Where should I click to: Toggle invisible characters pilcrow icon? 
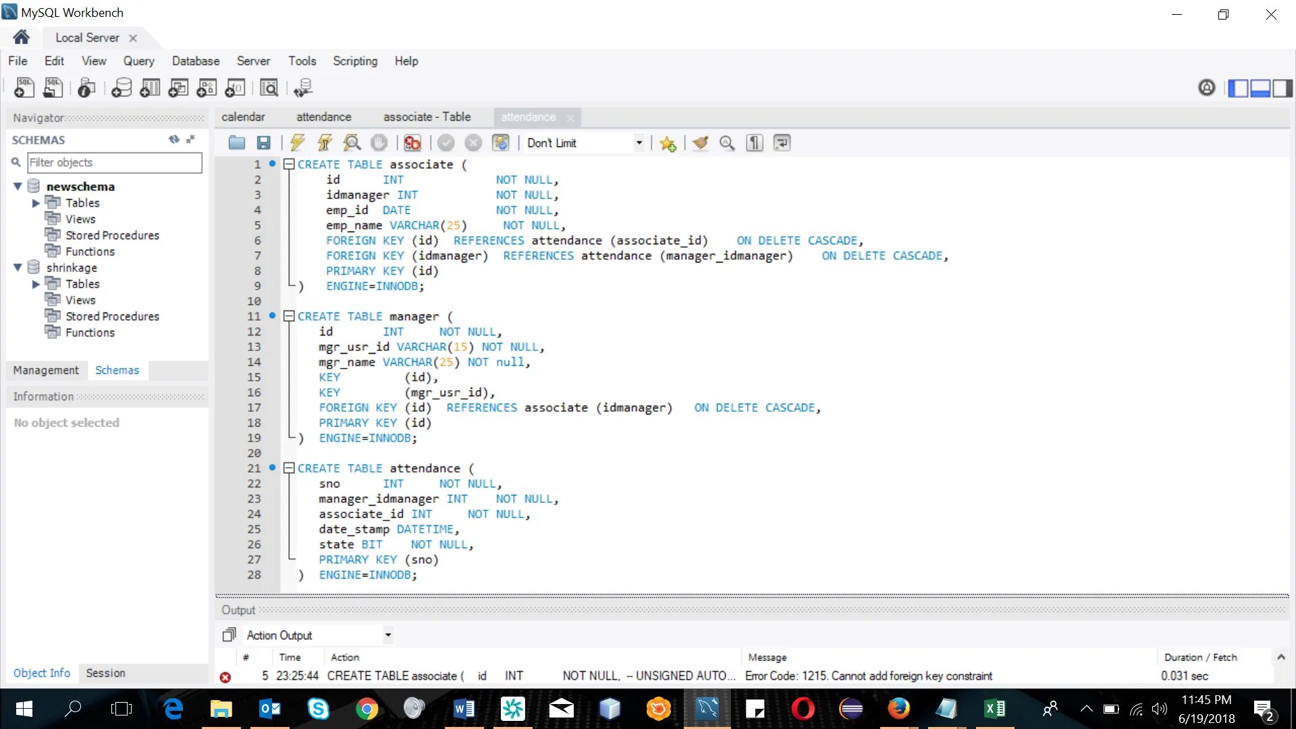point(755,142)
